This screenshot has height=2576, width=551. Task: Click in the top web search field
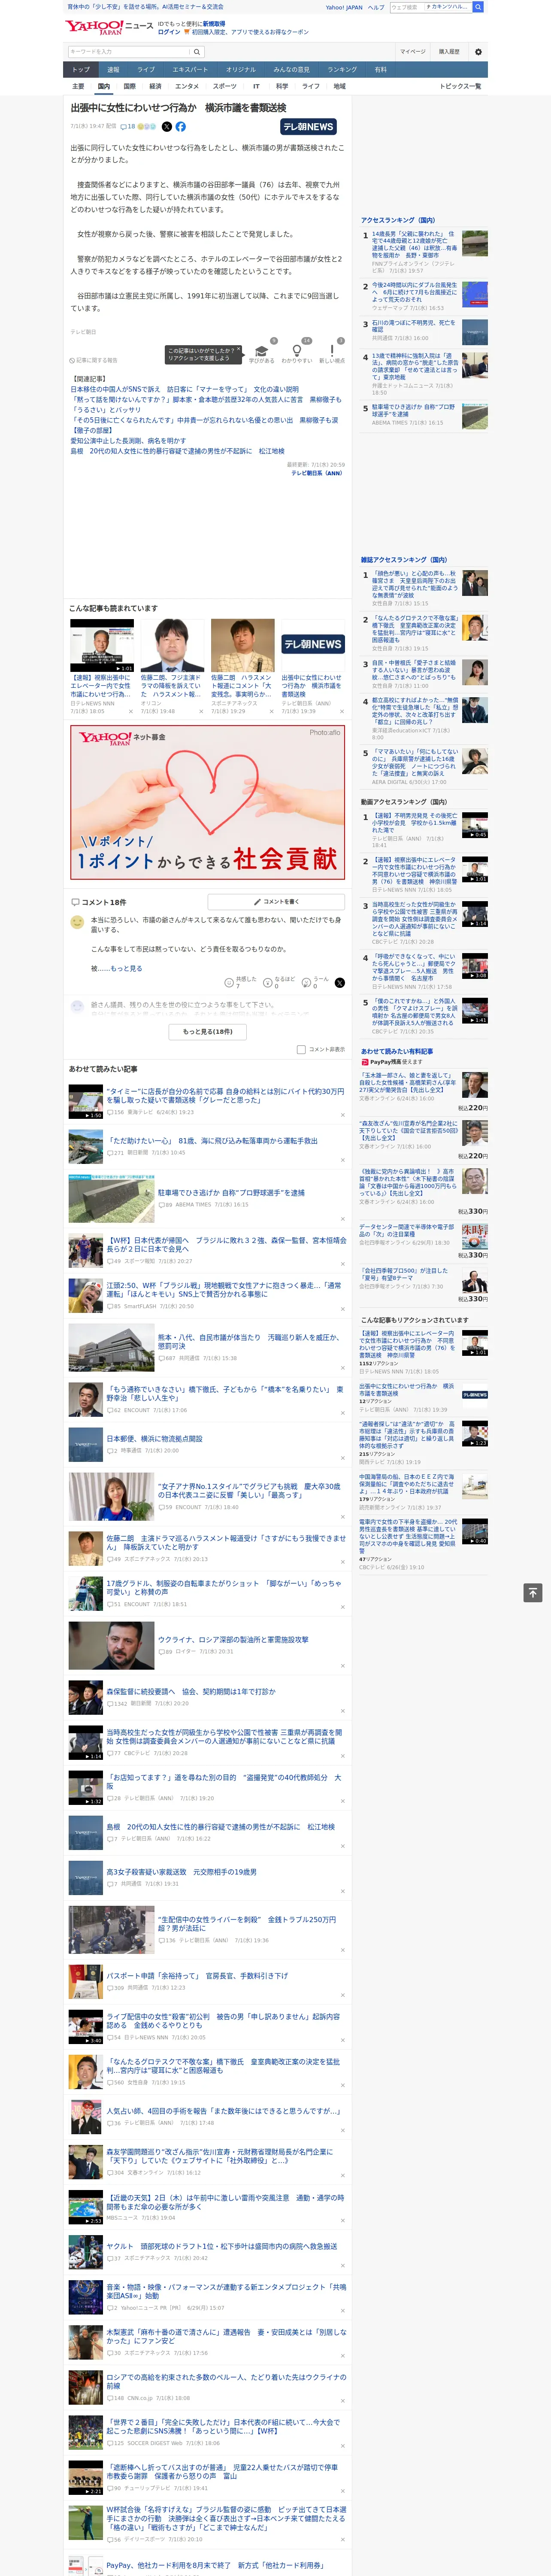(430, 7)
